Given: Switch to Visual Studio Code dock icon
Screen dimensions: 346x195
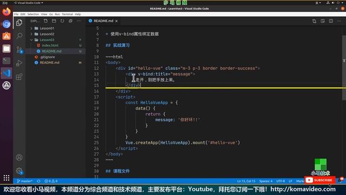Looking at the screenshot, I should point(6,73).
